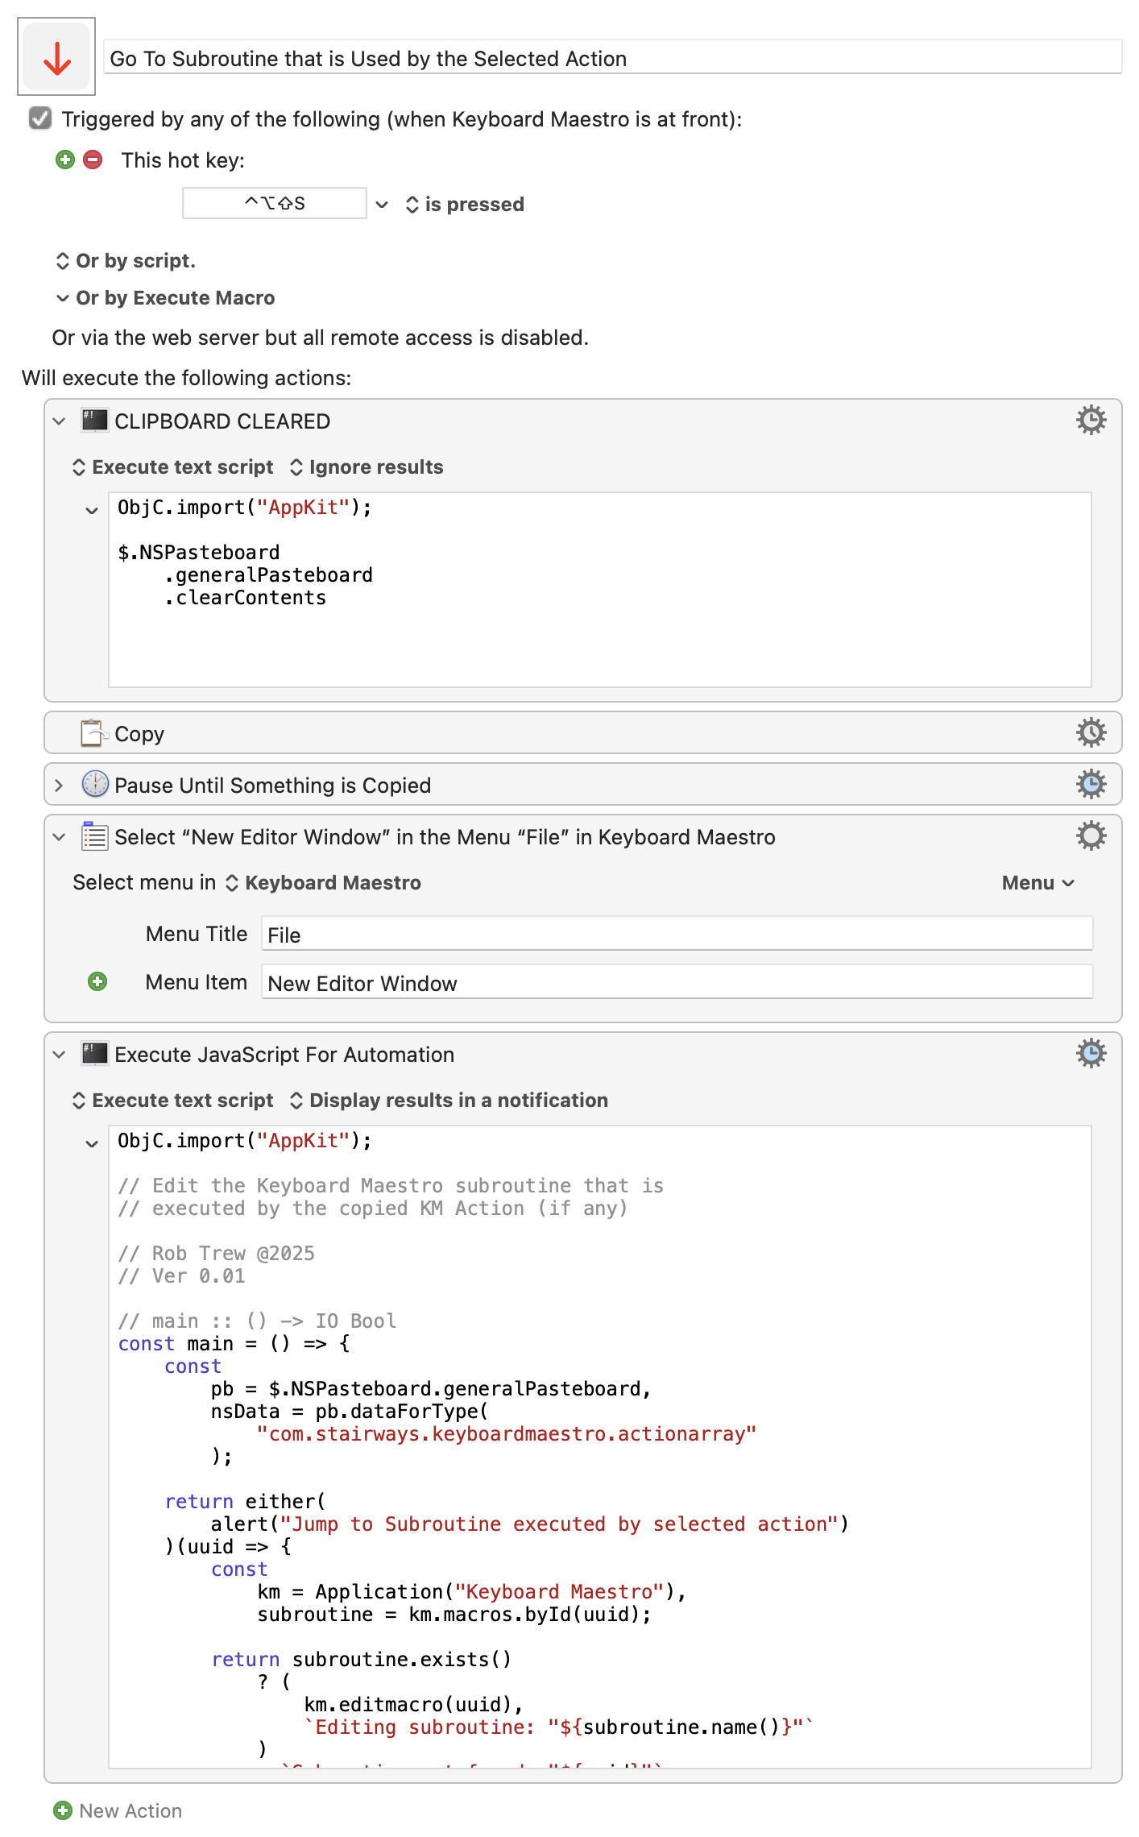Toggle the 'Triggered by any of the following' checkbox

[x=40, y=118]
